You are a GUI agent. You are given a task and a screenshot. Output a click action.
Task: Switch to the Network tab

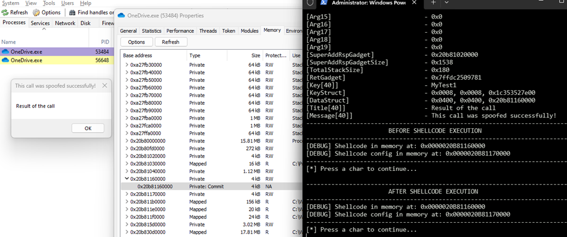(x=65, y=23)
